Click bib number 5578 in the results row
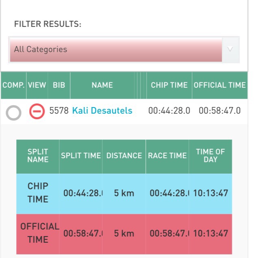The image size is (260, 258). (59, 110)
